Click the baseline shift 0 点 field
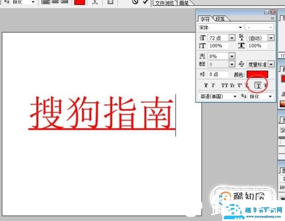 coord(218,74)
